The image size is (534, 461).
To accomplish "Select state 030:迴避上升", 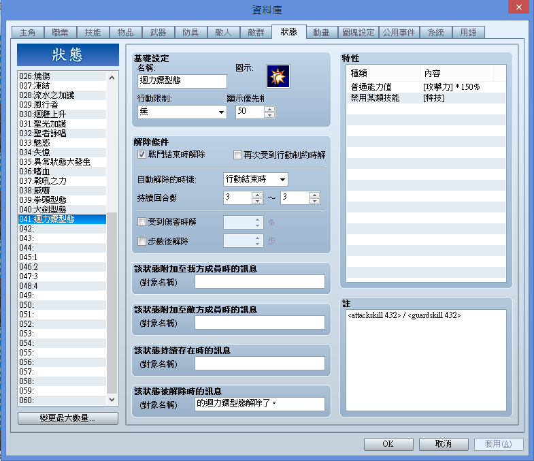I will 63,114.
